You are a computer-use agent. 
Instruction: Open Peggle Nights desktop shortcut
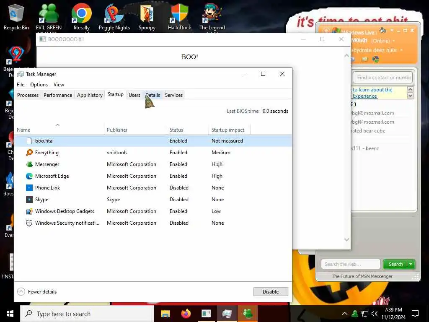coord(114,17)
